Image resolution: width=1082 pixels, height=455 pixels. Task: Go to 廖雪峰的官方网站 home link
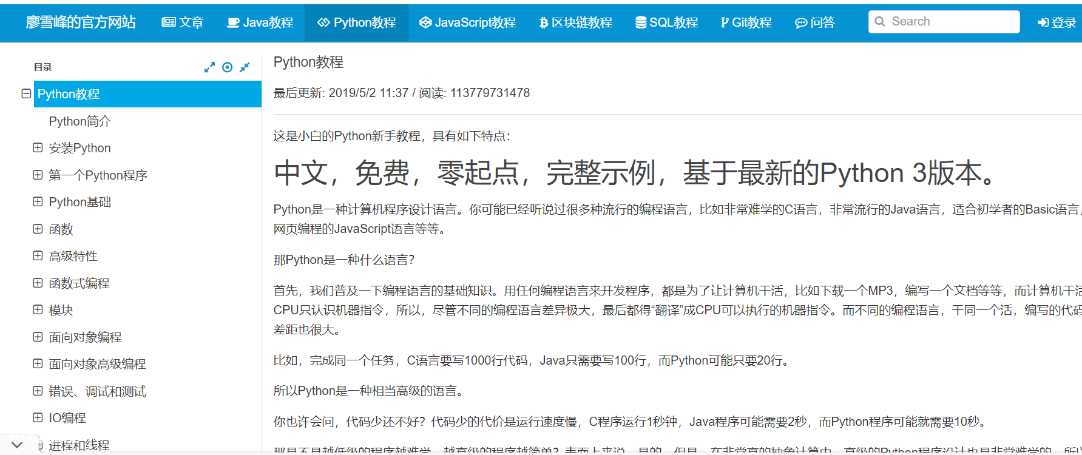pyautogui.click(x=81, y=22)
